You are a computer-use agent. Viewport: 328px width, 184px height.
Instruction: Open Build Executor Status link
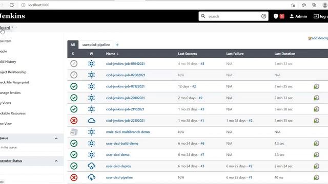tap(11, 161)
